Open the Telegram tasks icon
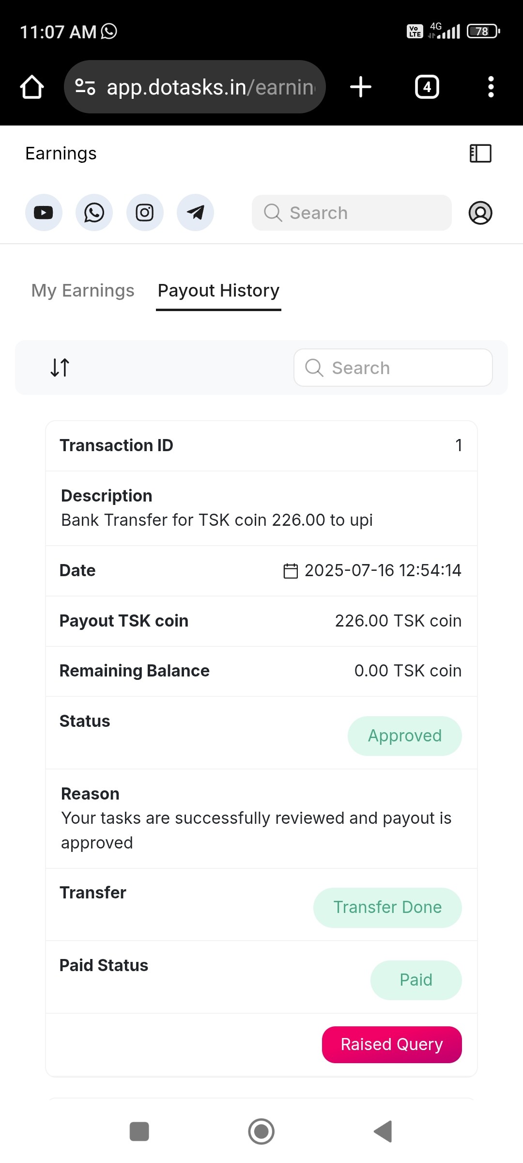The image size is (523, 1163). click(195, 213)
